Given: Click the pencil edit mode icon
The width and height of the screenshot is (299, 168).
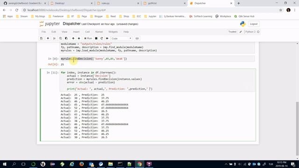Looking at the screenshot, I should (x=241, y=32).
